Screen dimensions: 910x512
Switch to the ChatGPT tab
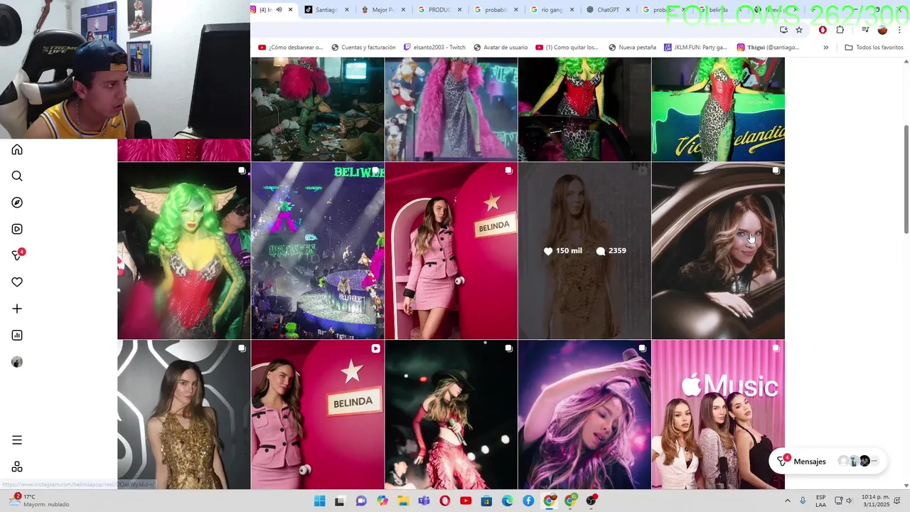coord(606,10)
